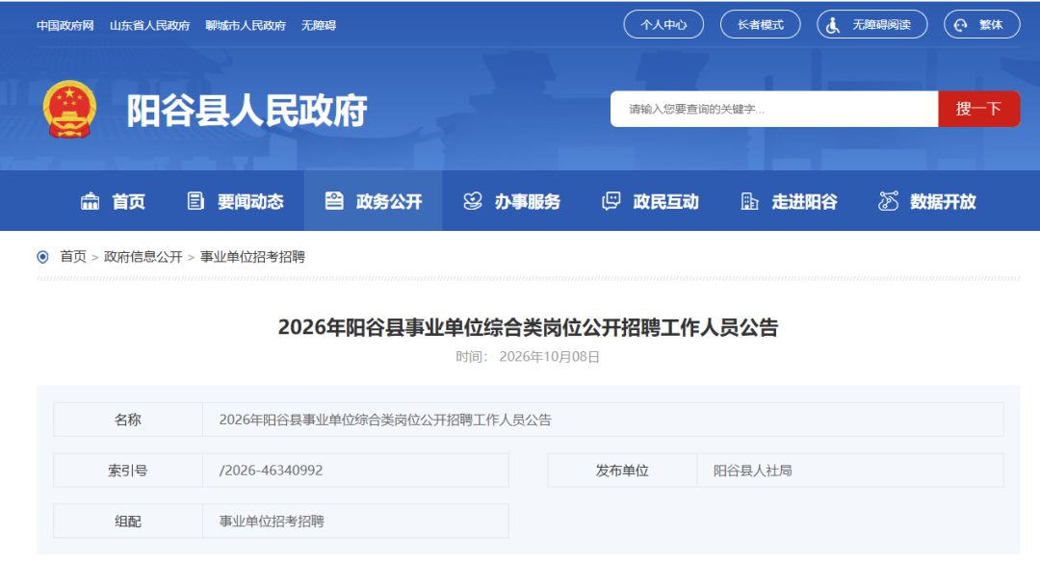Click the 名称 label cell

pos(128,420)
